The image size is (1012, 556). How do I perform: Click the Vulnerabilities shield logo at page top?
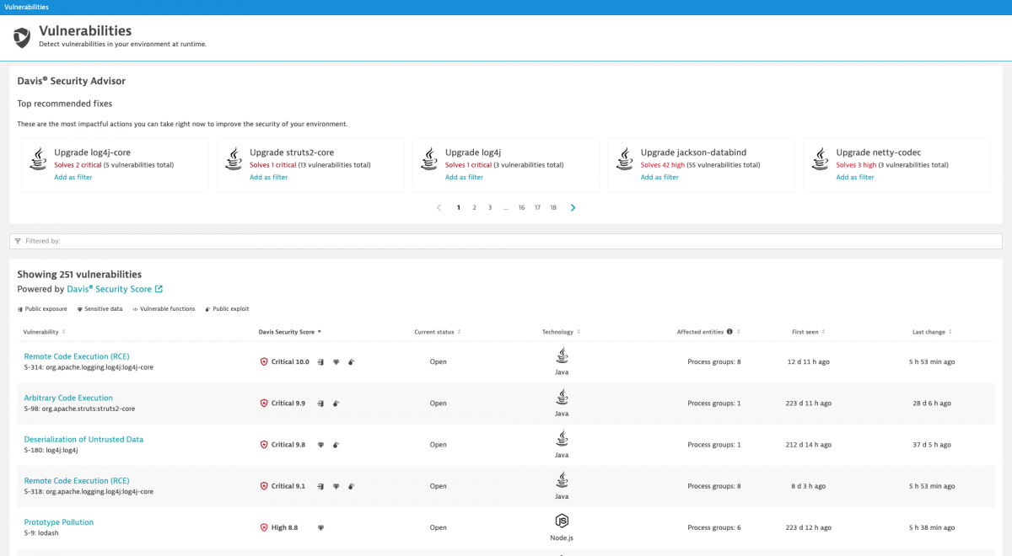(21, 35)
